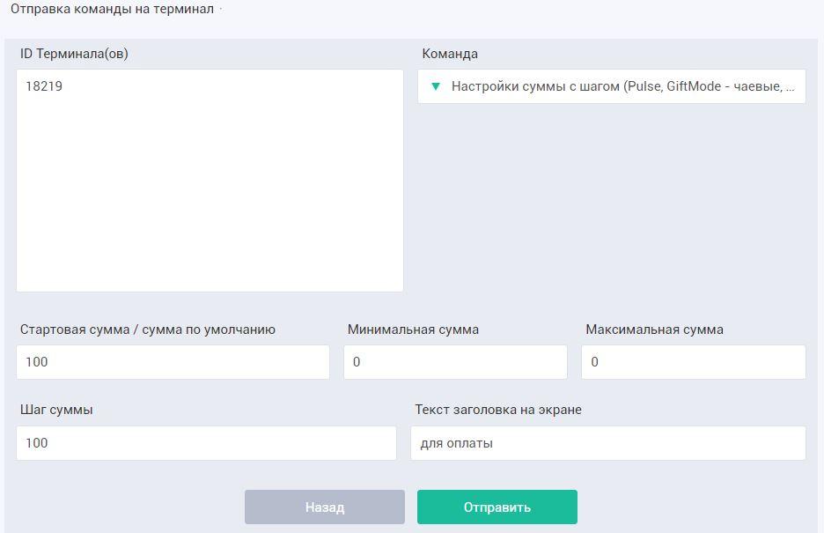
Task: Open the Настройки суммы с шагом command dropdown
Action: click(x=612, y=86)
